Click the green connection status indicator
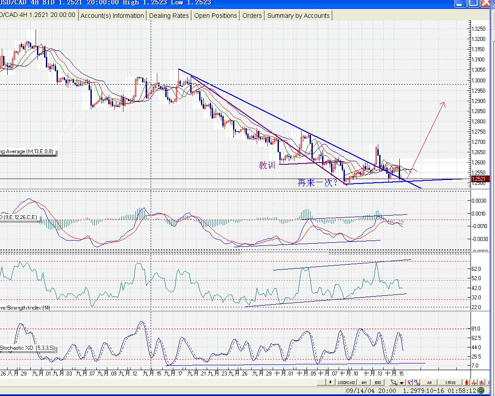The height and width of the screenshot is (396, 495). [481, 391]
